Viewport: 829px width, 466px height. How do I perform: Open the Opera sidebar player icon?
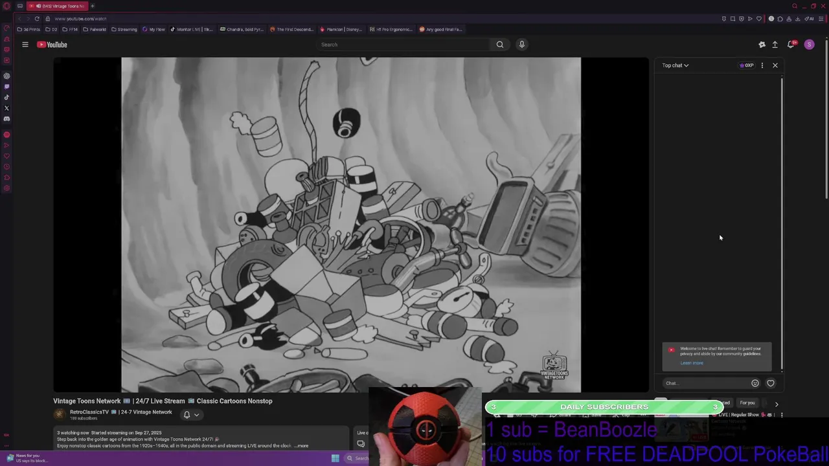coord(6,146)
